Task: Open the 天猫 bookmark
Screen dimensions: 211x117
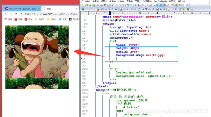Action: pos(18,19)
